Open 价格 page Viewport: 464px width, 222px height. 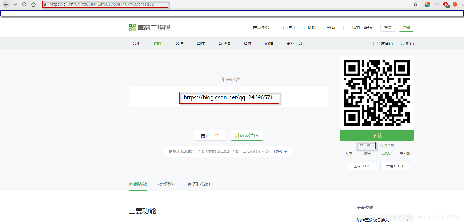click(x=312, y=28)
